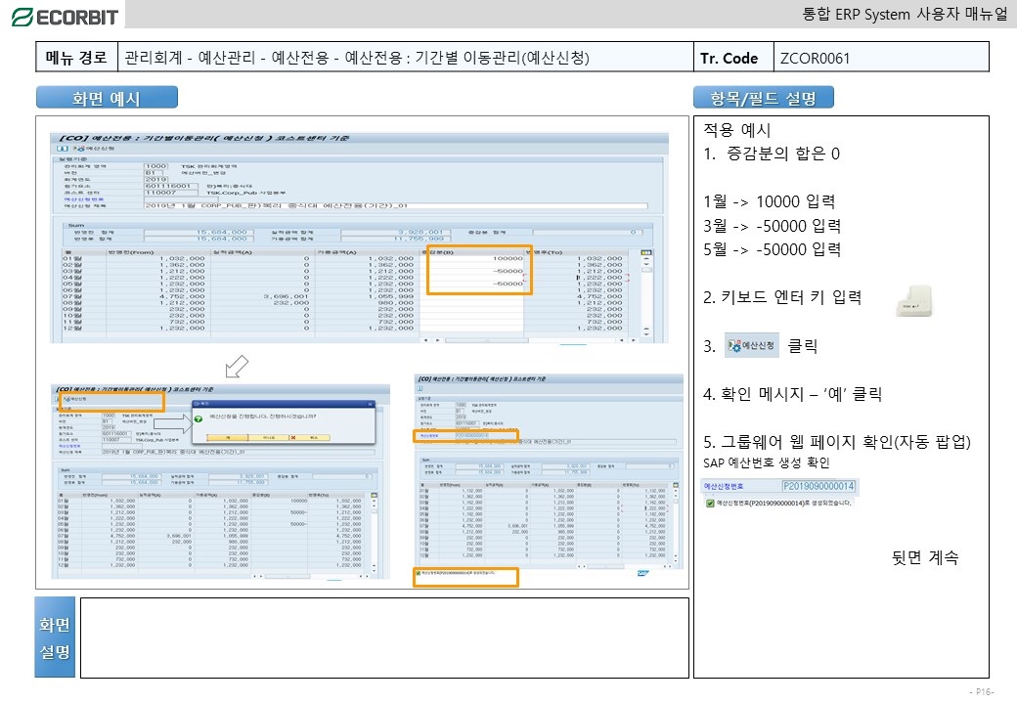Click the Enter key image beside step 2
Screen dimensions: 1017x704
914,301
